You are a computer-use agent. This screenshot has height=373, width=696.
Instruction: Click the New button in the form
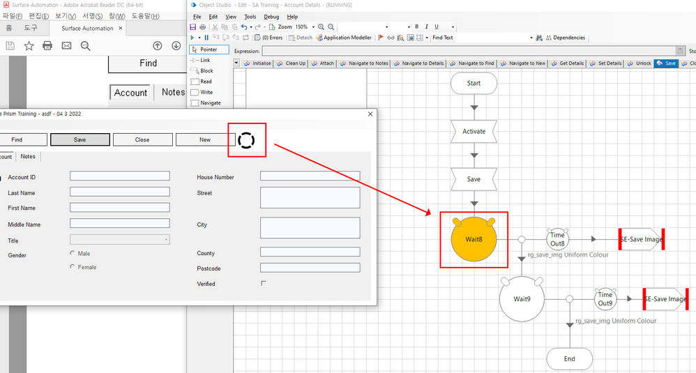coord(205,139)
